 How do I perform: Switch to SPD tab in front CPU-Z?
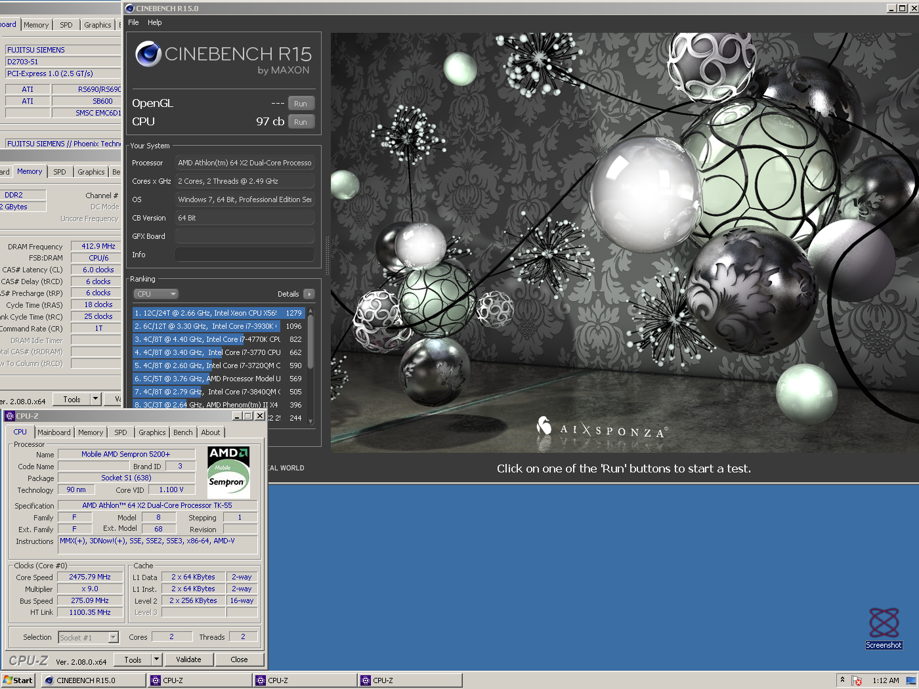tap(121, 432)
